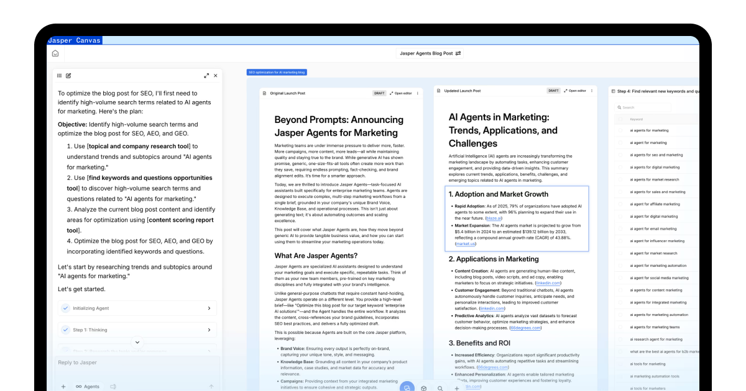
Task: Check the 'ai agents for marketing' row
Action: pos(620,130)
